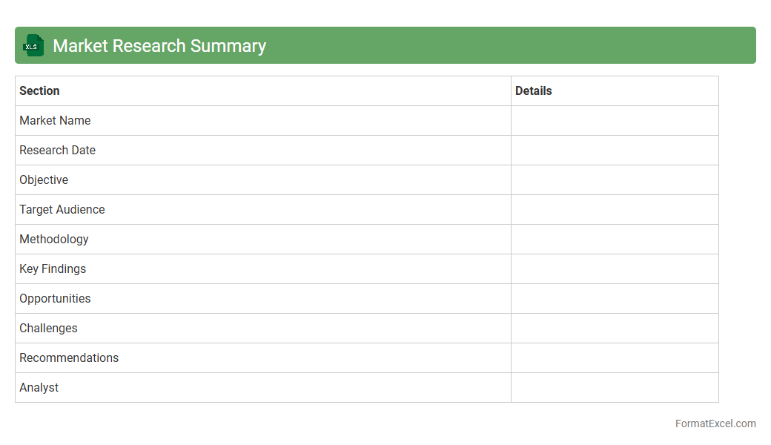The image size is (771, 445).
Task: Click the Market Name row label
Action: point(55,120)
